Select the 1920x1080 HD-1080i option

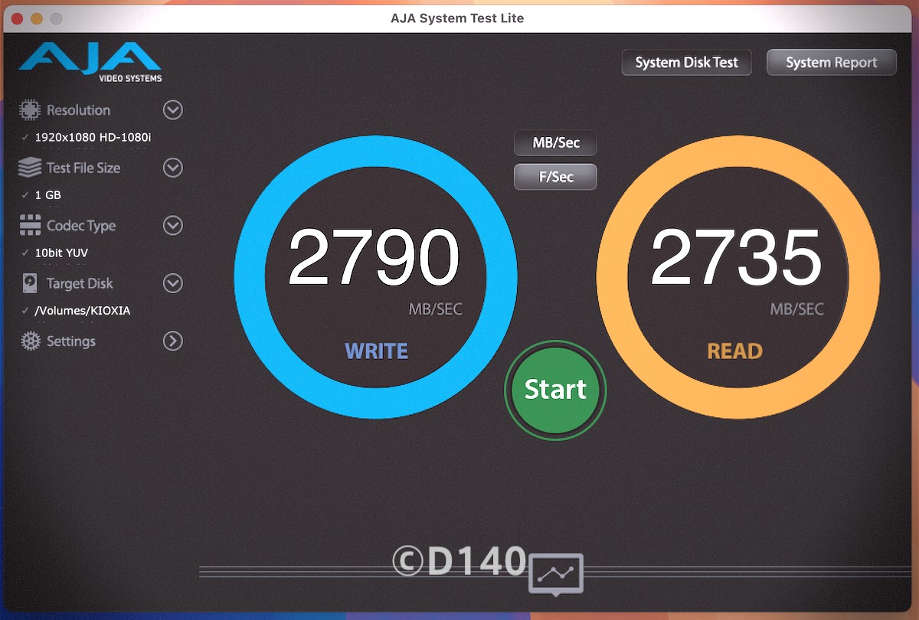(x=93, y=138)
